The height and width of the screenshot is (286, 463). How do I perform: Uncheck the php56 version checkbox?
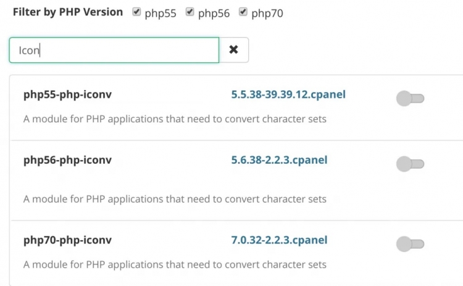coord(190,12)
